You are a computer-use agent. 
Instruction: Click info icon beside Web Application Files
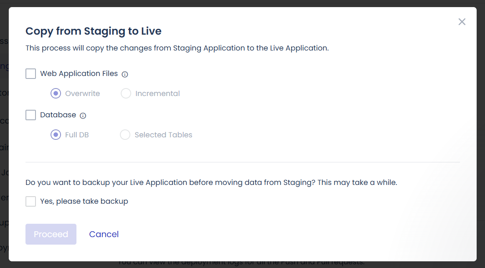(124, 74)
